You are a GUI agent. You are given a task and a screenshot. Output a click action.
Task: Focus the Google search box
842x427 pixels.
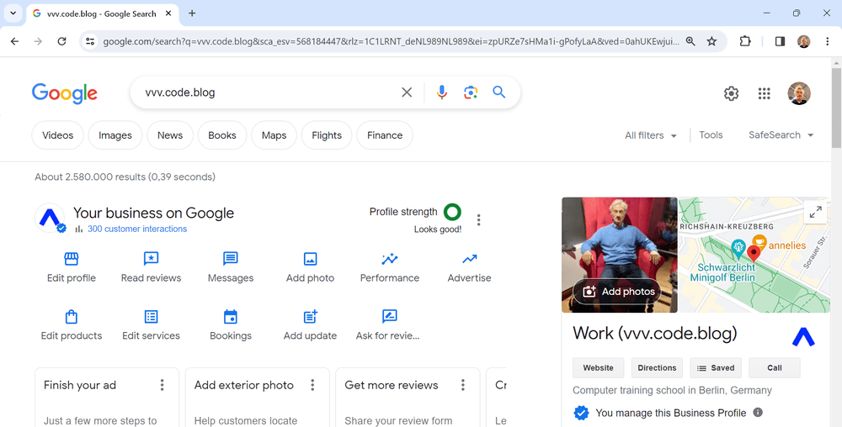269,92
